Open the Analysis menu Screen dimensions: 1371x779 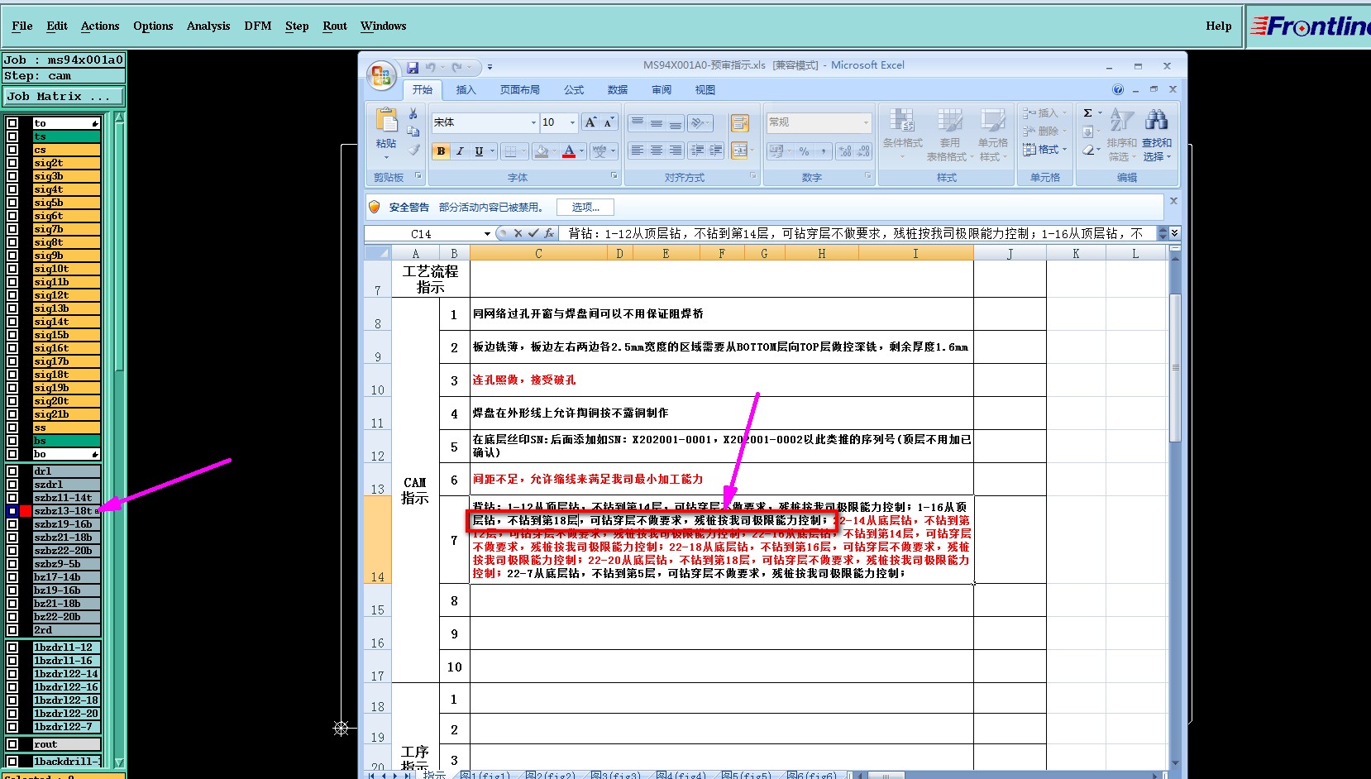pos(208,26)
